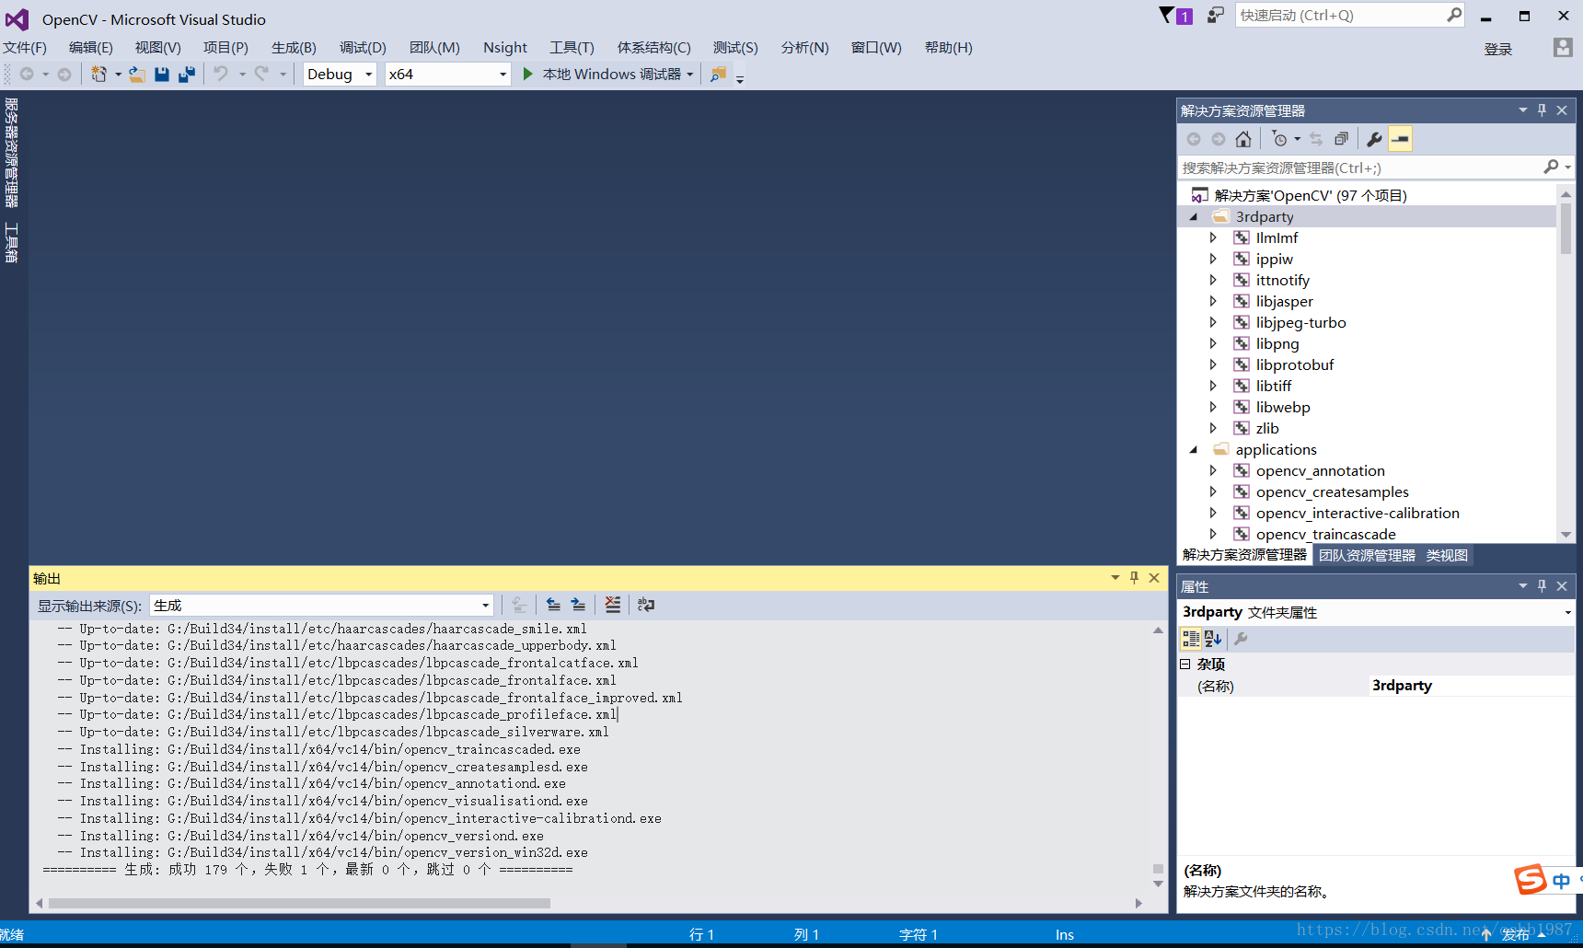Click the Save All toolbar icon
Image resolution: width=1583 pixels, height=948 pixels.
pos(187,75)
